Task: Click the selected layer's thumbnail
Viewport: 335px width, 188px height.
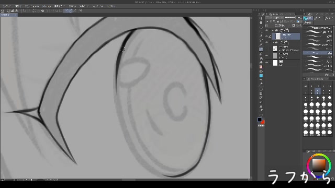Action: 278,36
